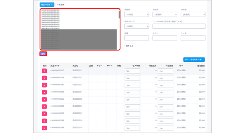Screen dimensions: 245x133
Task: Edit 仕入単価 field for 商品000013
Action: coord(132,85)
